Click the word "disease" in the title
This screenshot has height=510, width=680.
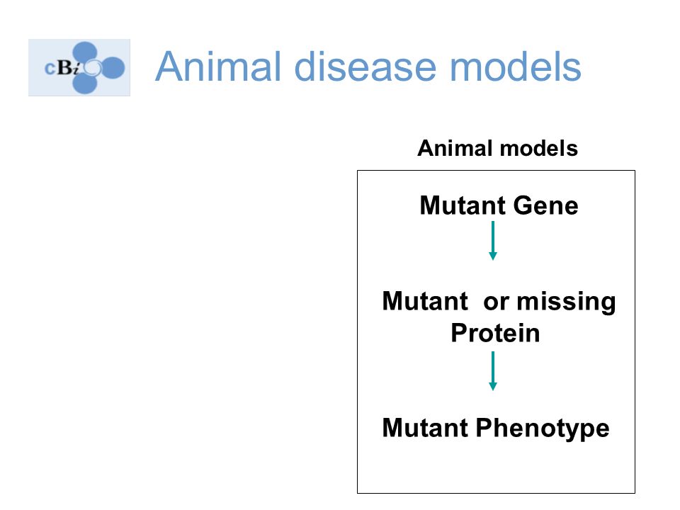click(x=365, y=67)
